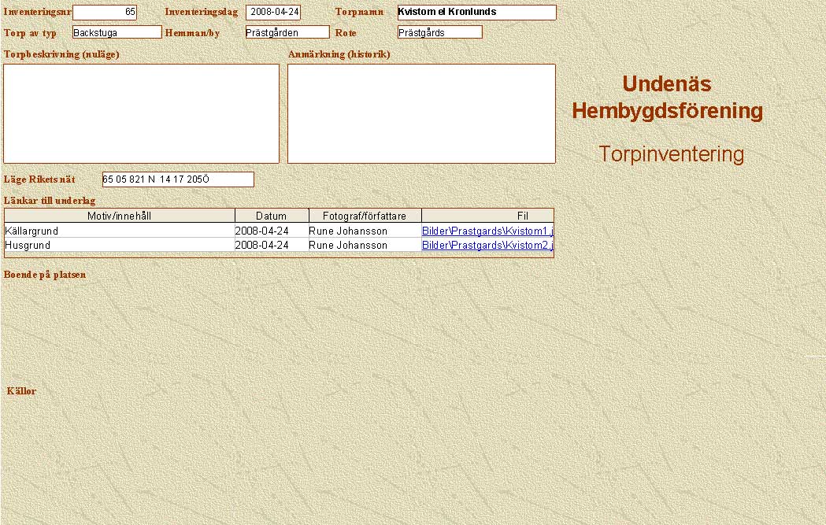
Task: Focus the Anmärkning (historik) text area
Action: pos(421,113)
